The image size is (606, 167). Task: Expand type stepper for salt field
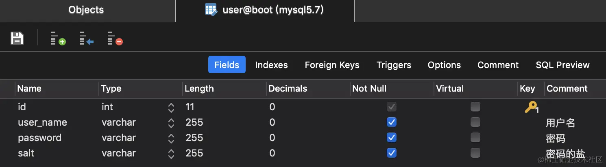click(x=171, y=154)
